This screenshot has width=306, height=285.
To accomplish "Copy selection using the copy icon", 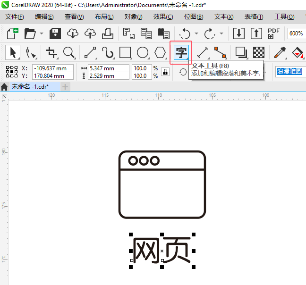I will pyautogui.click(x=146, y=34).
